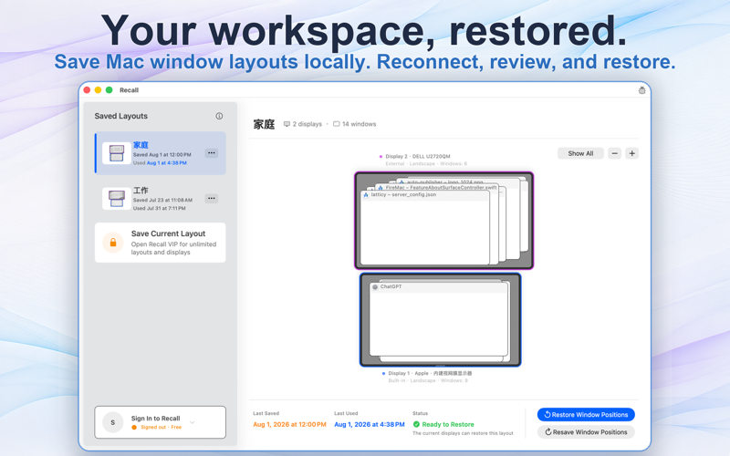Expand the Sign In to Recall chevron

click(x=193, y=422)
